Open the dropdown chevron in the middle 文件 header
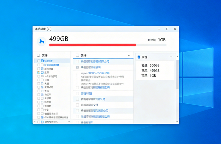 pos(129,55)
